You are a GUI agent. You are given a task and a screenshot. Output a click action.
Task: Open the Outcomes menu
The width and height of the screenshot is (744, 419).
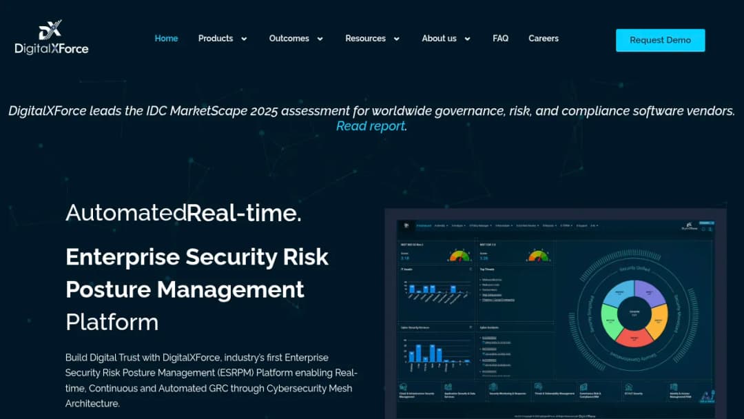[289, 39]
